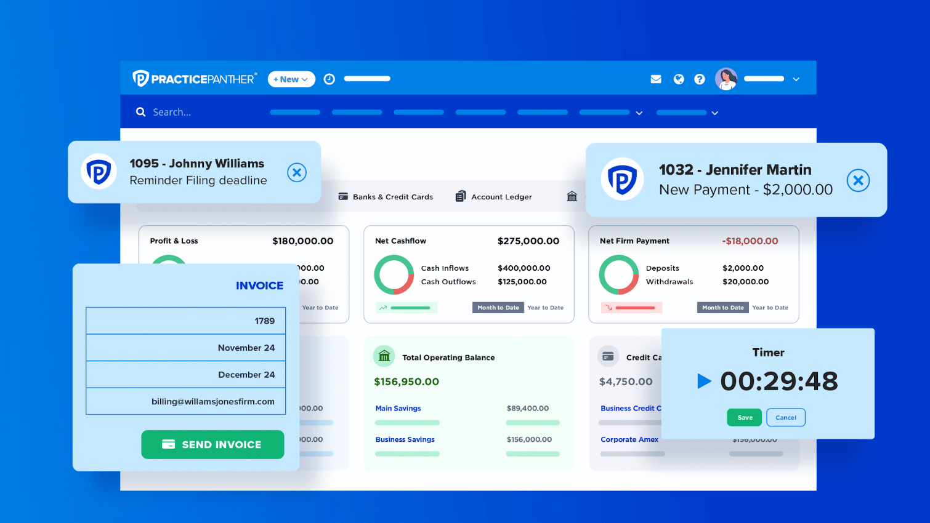This screenshot has width=930, height=523.
Task: Click the -$18,000.00 Net Firm Payment total
Action: pos(750,241)
